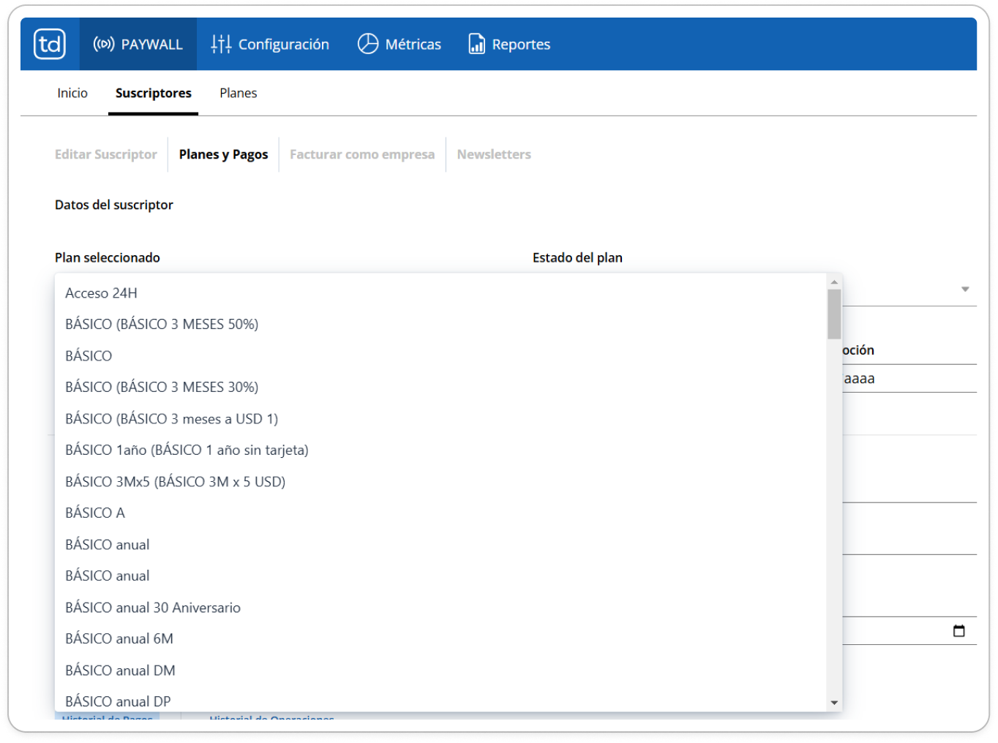Screen dimensions: 998x743
Task: Click the list scrollbar up arrow
Action: tap(834, 282)
